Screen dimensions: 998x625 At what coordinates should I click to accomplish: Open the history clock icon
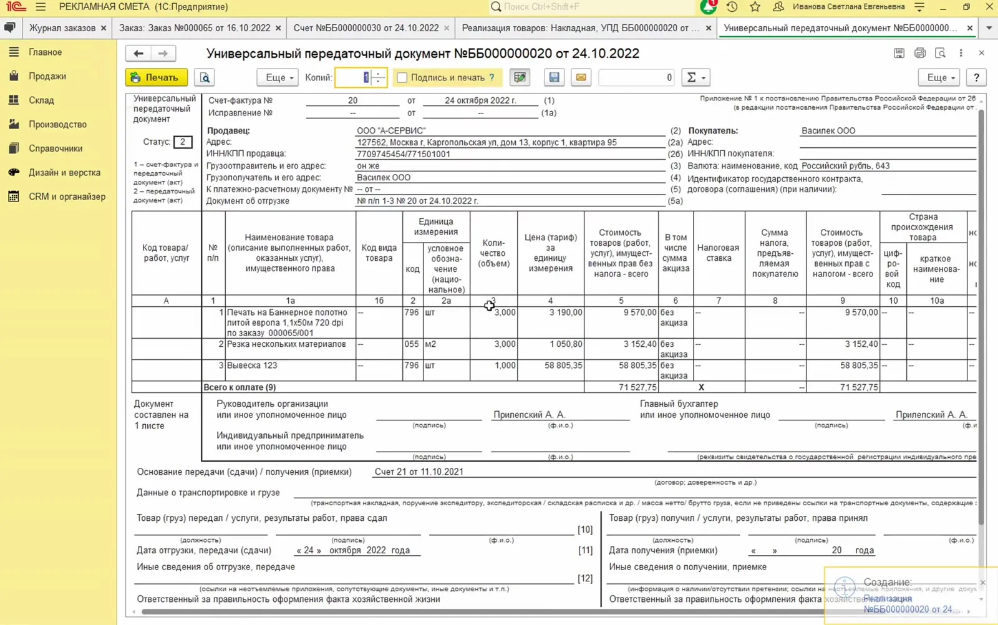[x=732, y=7]
